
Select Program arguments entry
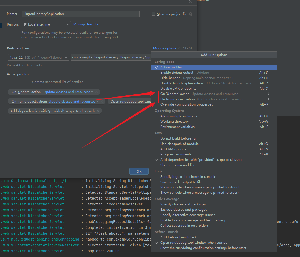click(214, 154)
